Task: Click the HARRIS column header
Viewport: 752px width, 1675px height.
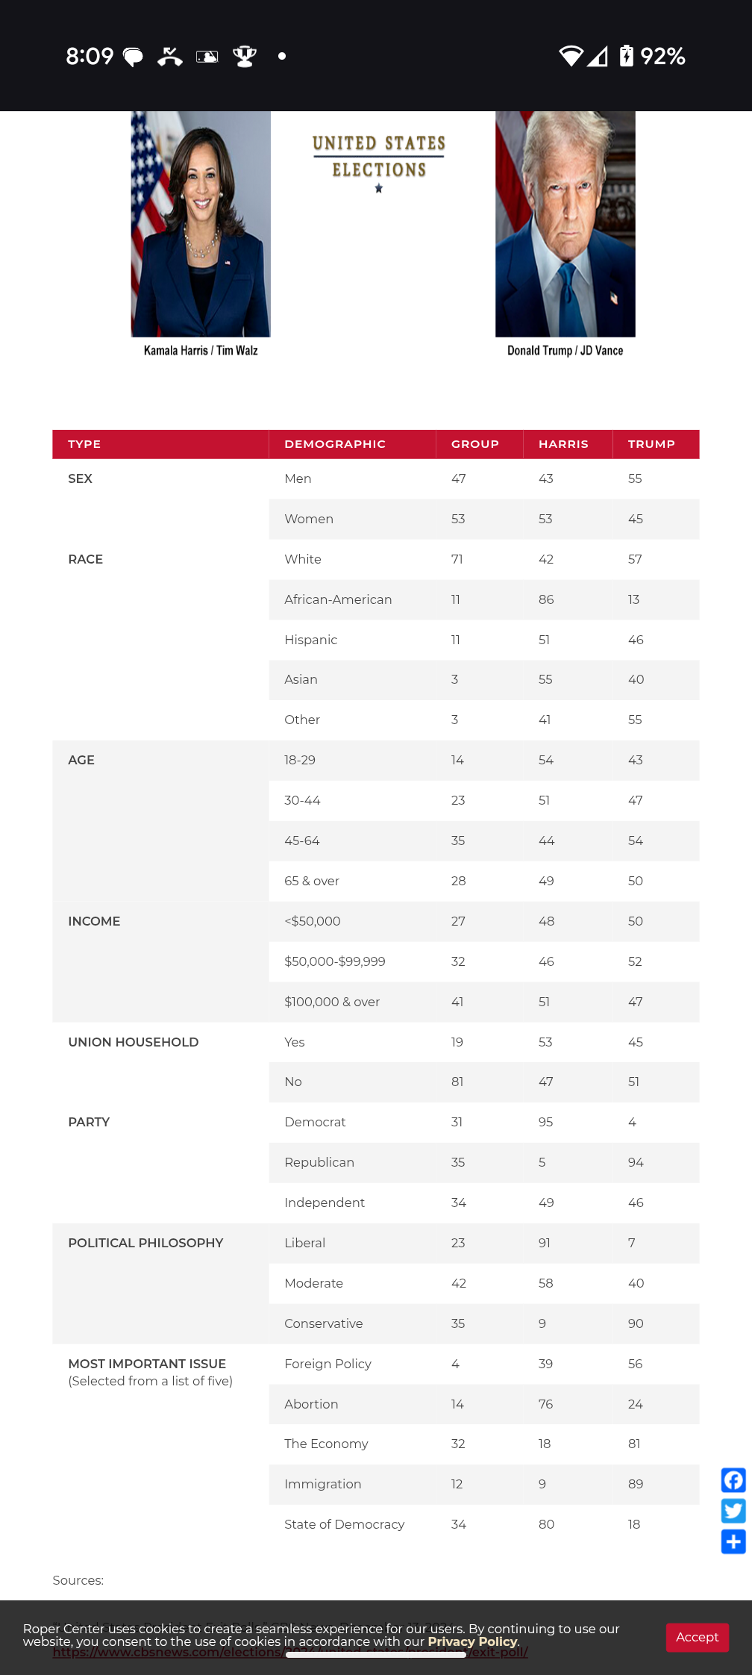Action: coord(563,444)
